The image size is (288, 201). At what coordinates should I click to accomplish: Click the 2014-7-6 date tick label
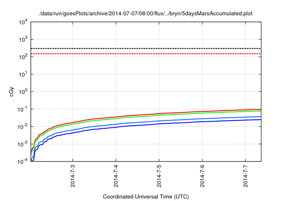pos(202,176)
